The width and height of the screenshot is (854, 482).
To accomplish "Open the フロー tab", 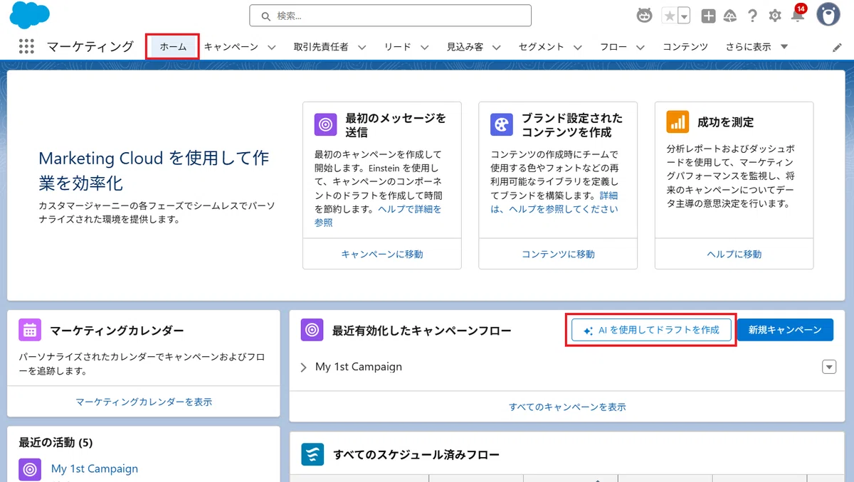I will (613, 47).
